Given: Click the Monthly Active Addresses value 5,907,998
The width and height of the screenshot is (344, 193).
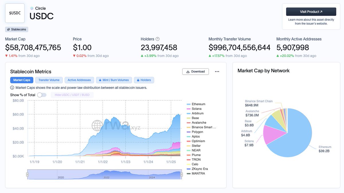Looking at the screenshot, I should [293, 48].
